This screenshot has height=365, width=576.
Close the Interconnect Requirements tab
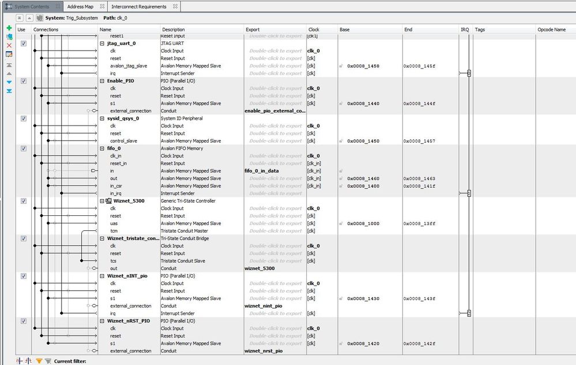coord(175,6)
